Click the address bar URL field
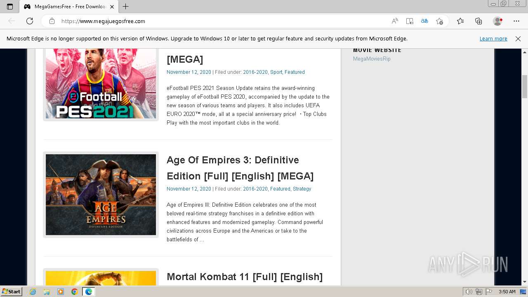This screenshot has height=297, width=528. [x=223, y=21]
